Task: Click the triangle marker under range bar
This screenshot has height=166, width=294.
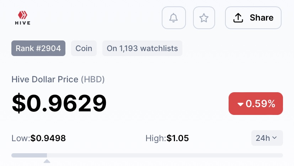Action: click(47, 161)
